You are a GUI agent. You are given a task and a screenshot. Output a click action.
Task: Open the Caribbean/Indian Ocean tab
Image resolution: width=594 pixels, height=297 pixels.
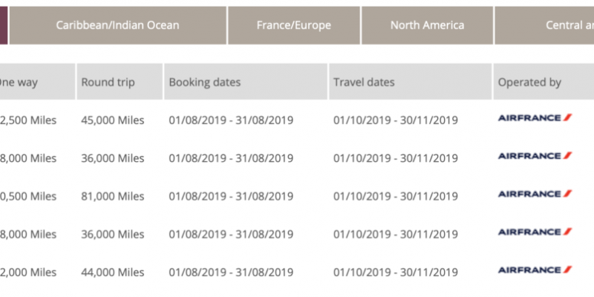coord(118,25)
